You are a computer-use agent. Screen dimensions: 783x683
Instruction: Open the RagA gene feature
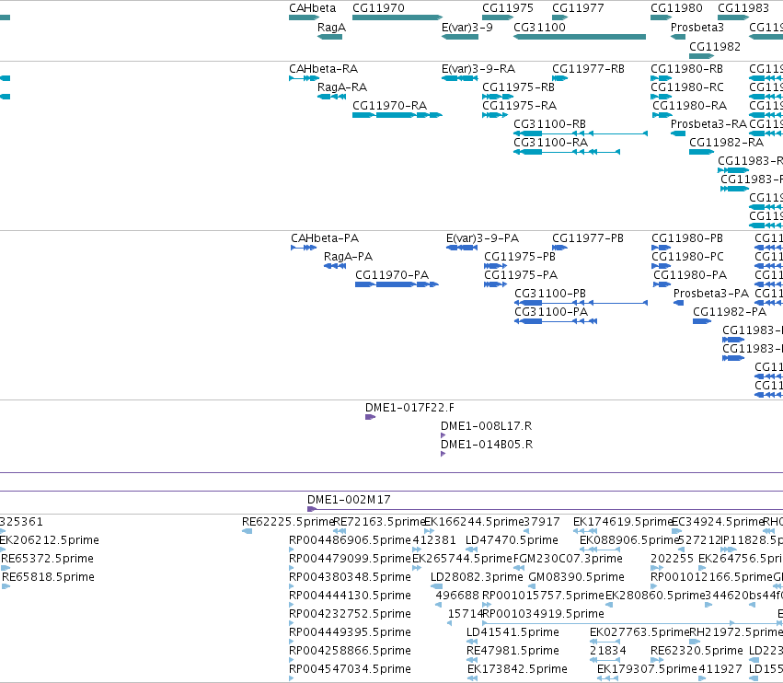[329, 37]
